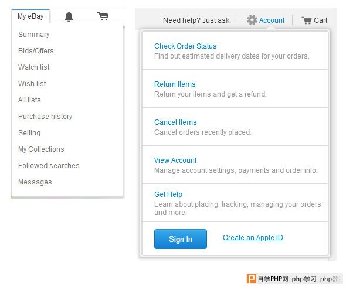Click the blue Sign In button
The image size is (346, 287).
(x=181, y=239)
